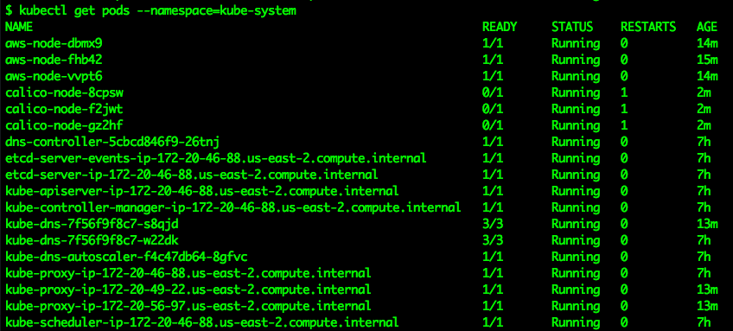Click kube-proxy-ip-172-20-49-22 pod name
This screenshot has height=331, width=733.
click(188, 290)
